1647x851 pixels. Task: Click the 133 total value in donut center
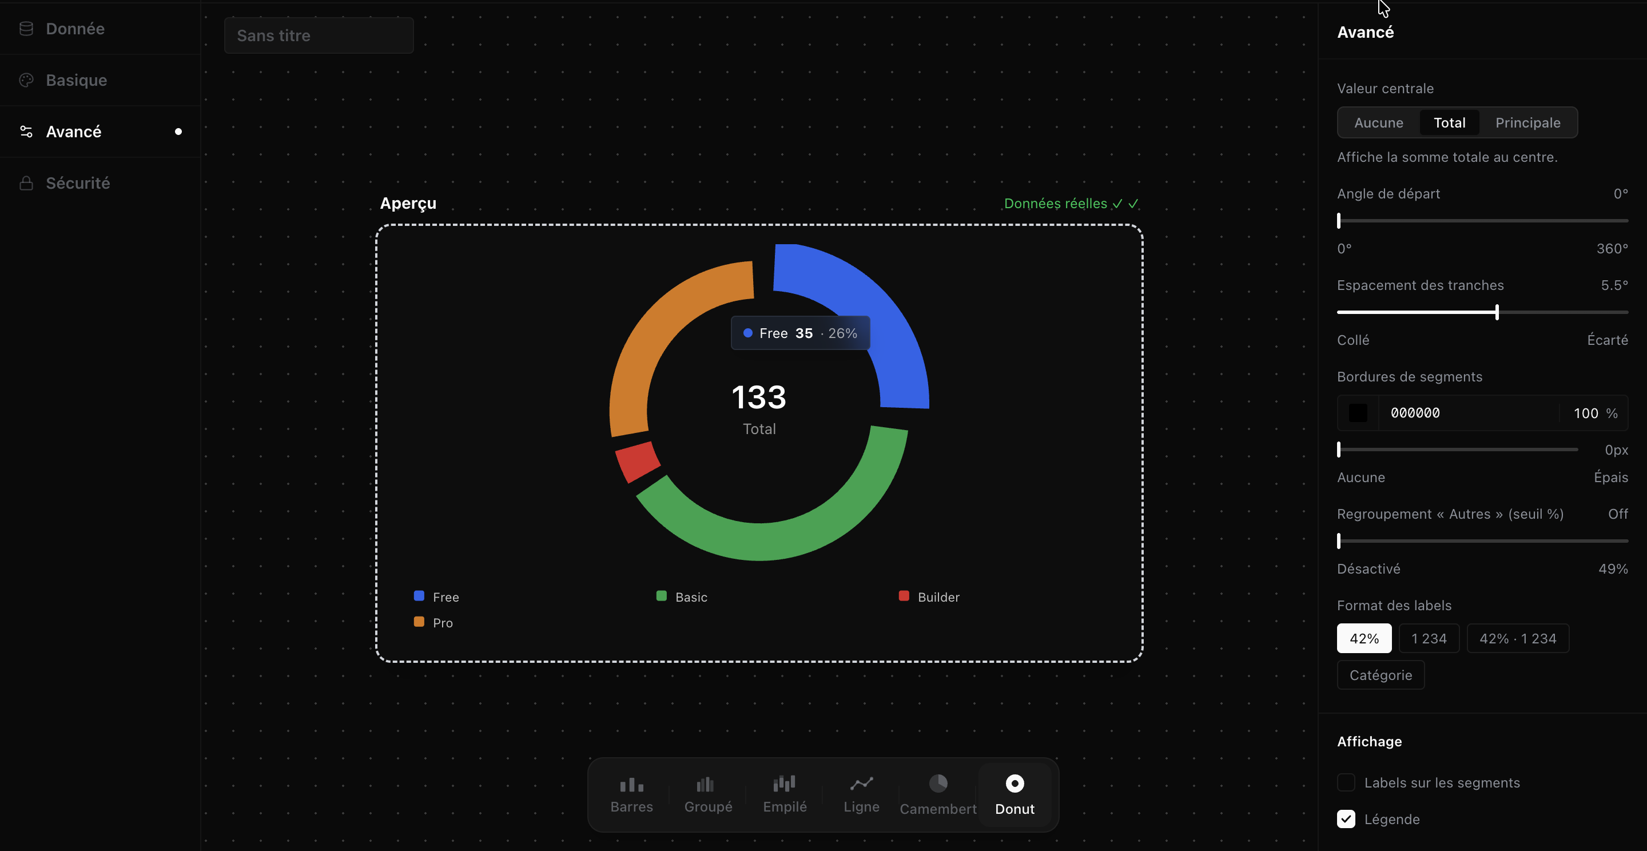pyautogui.click(x=759, y=397)
